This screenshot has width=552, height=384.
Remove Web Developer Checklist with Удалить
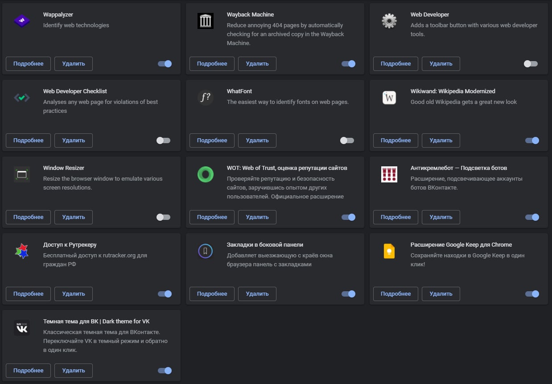74,140
